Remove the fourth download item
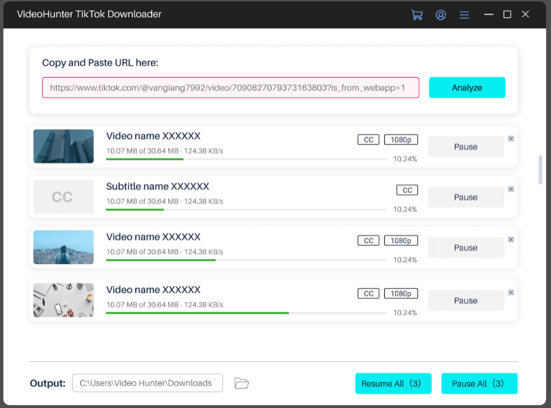This screenshot has width=551, height=408. pyautogui.click(x=510, y=292)
